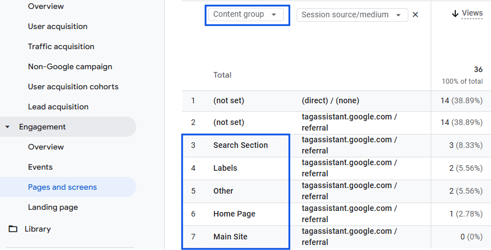
Task: Go to the Events report
Action: pos(40,167)
